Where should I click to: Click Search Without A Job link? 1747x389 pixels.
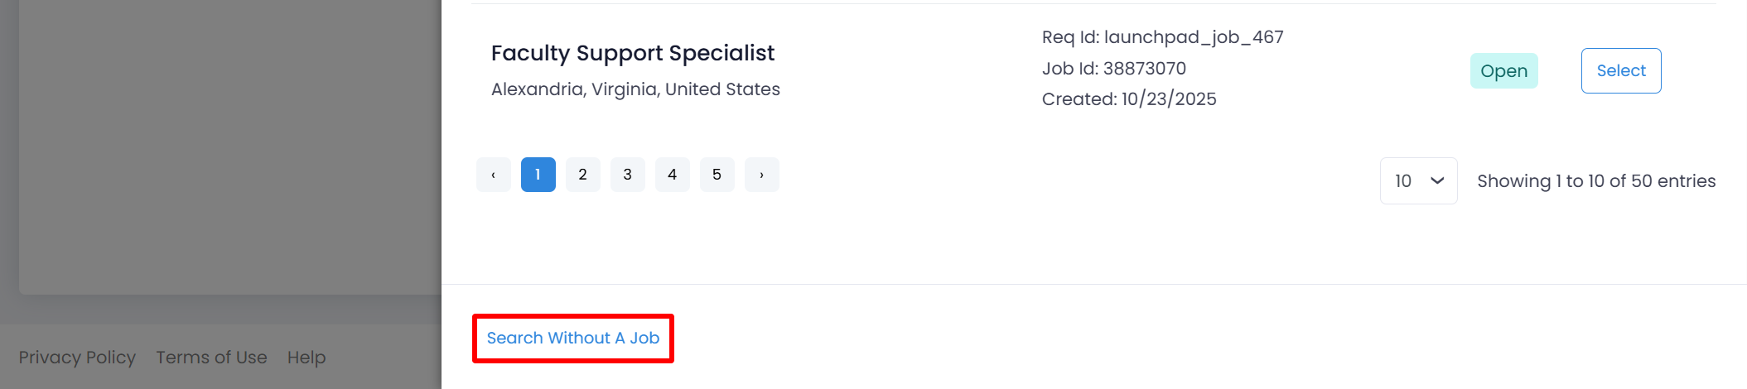[x=572, y=338]
